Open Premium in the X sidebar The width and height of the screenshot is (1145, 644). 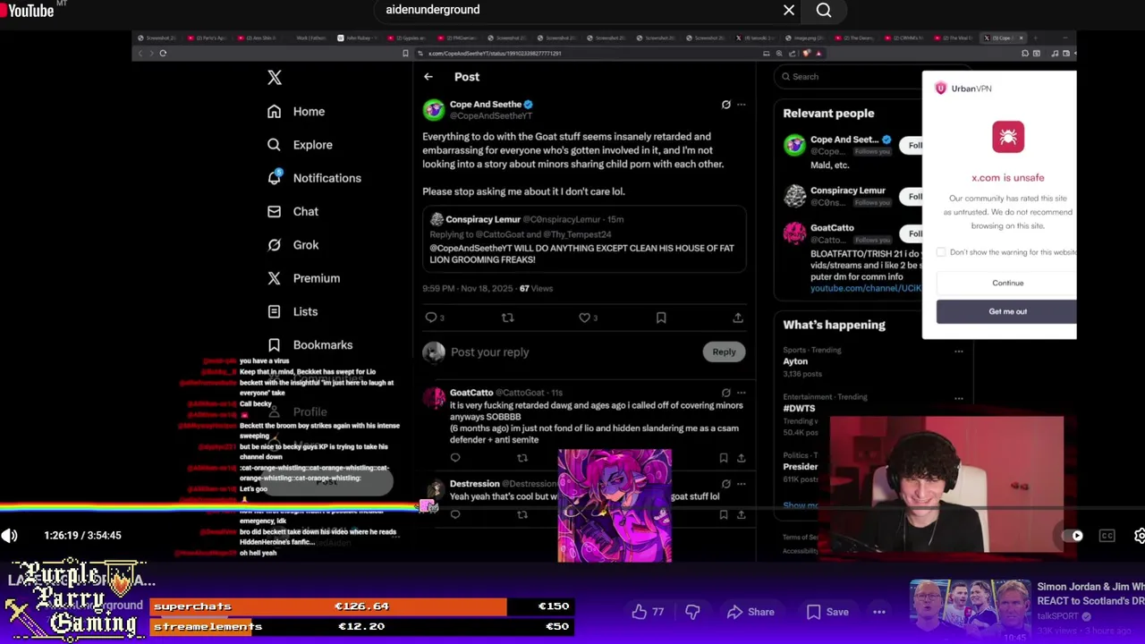303,278
